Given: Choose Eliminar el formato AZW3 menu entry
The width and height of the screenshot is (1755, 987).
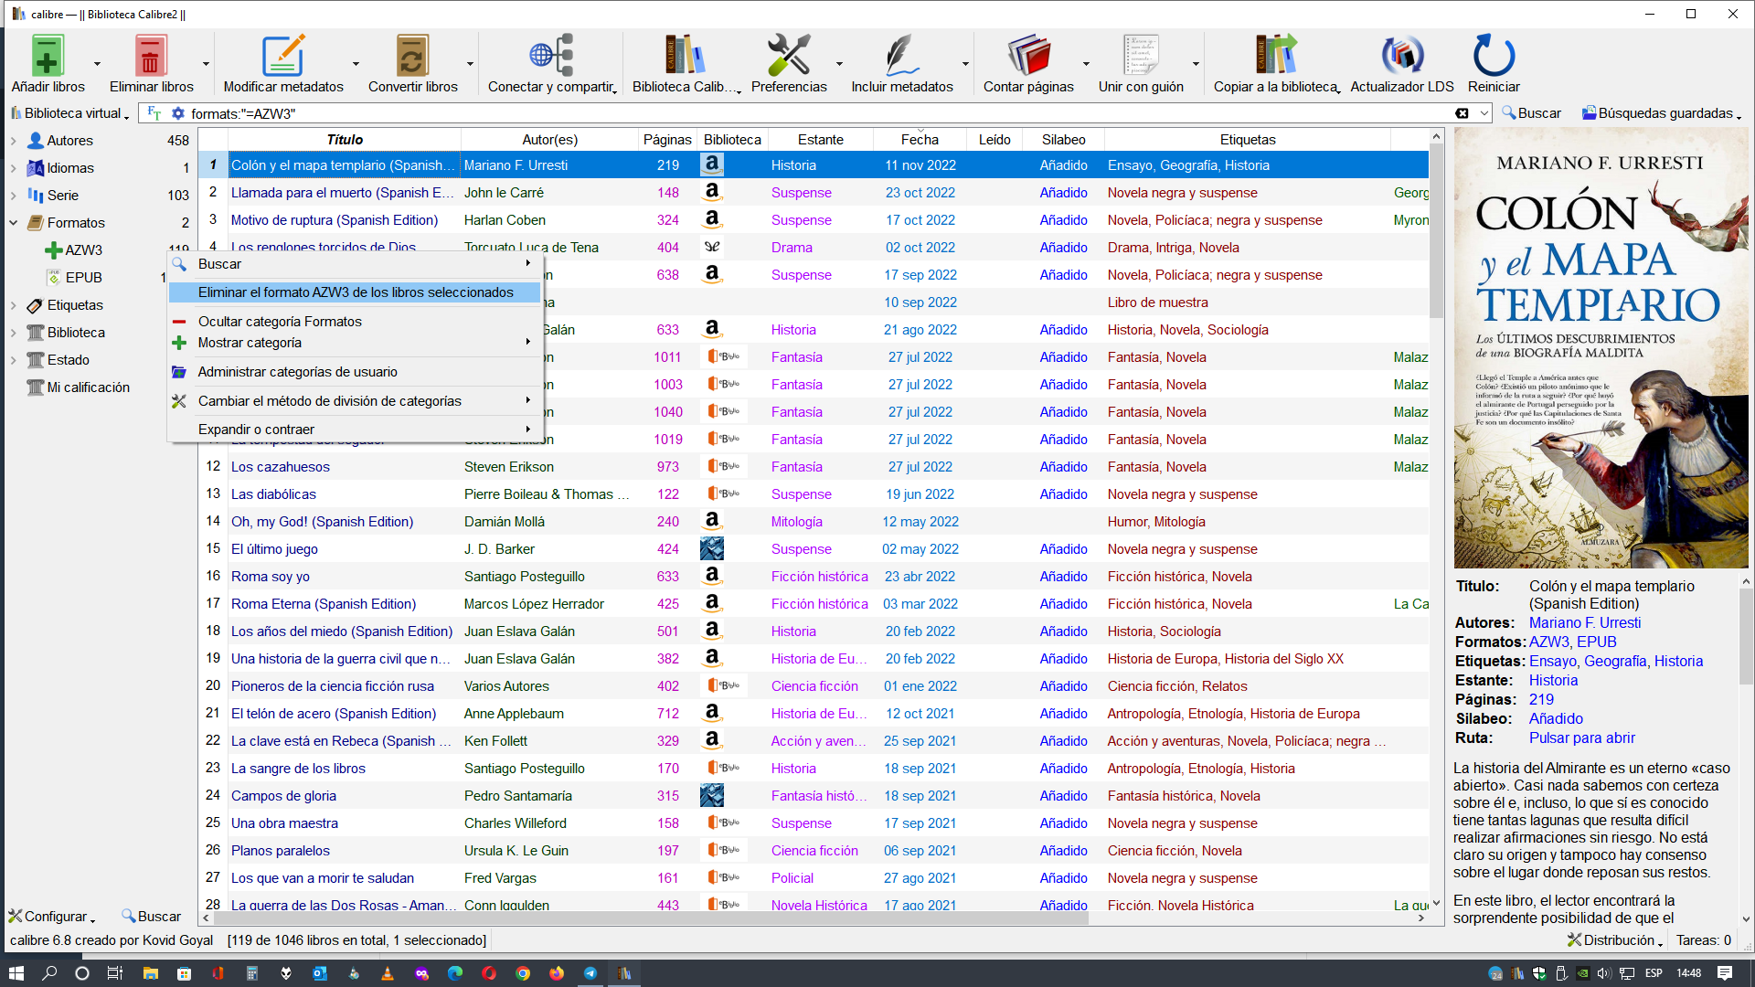Looking at the screenshot, I should pyautogui.click(x=356, y=292).
